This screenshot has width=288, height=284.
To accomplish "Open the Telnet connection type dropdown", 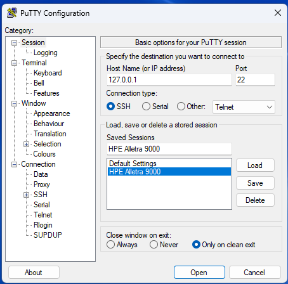I will click(244, 107).
